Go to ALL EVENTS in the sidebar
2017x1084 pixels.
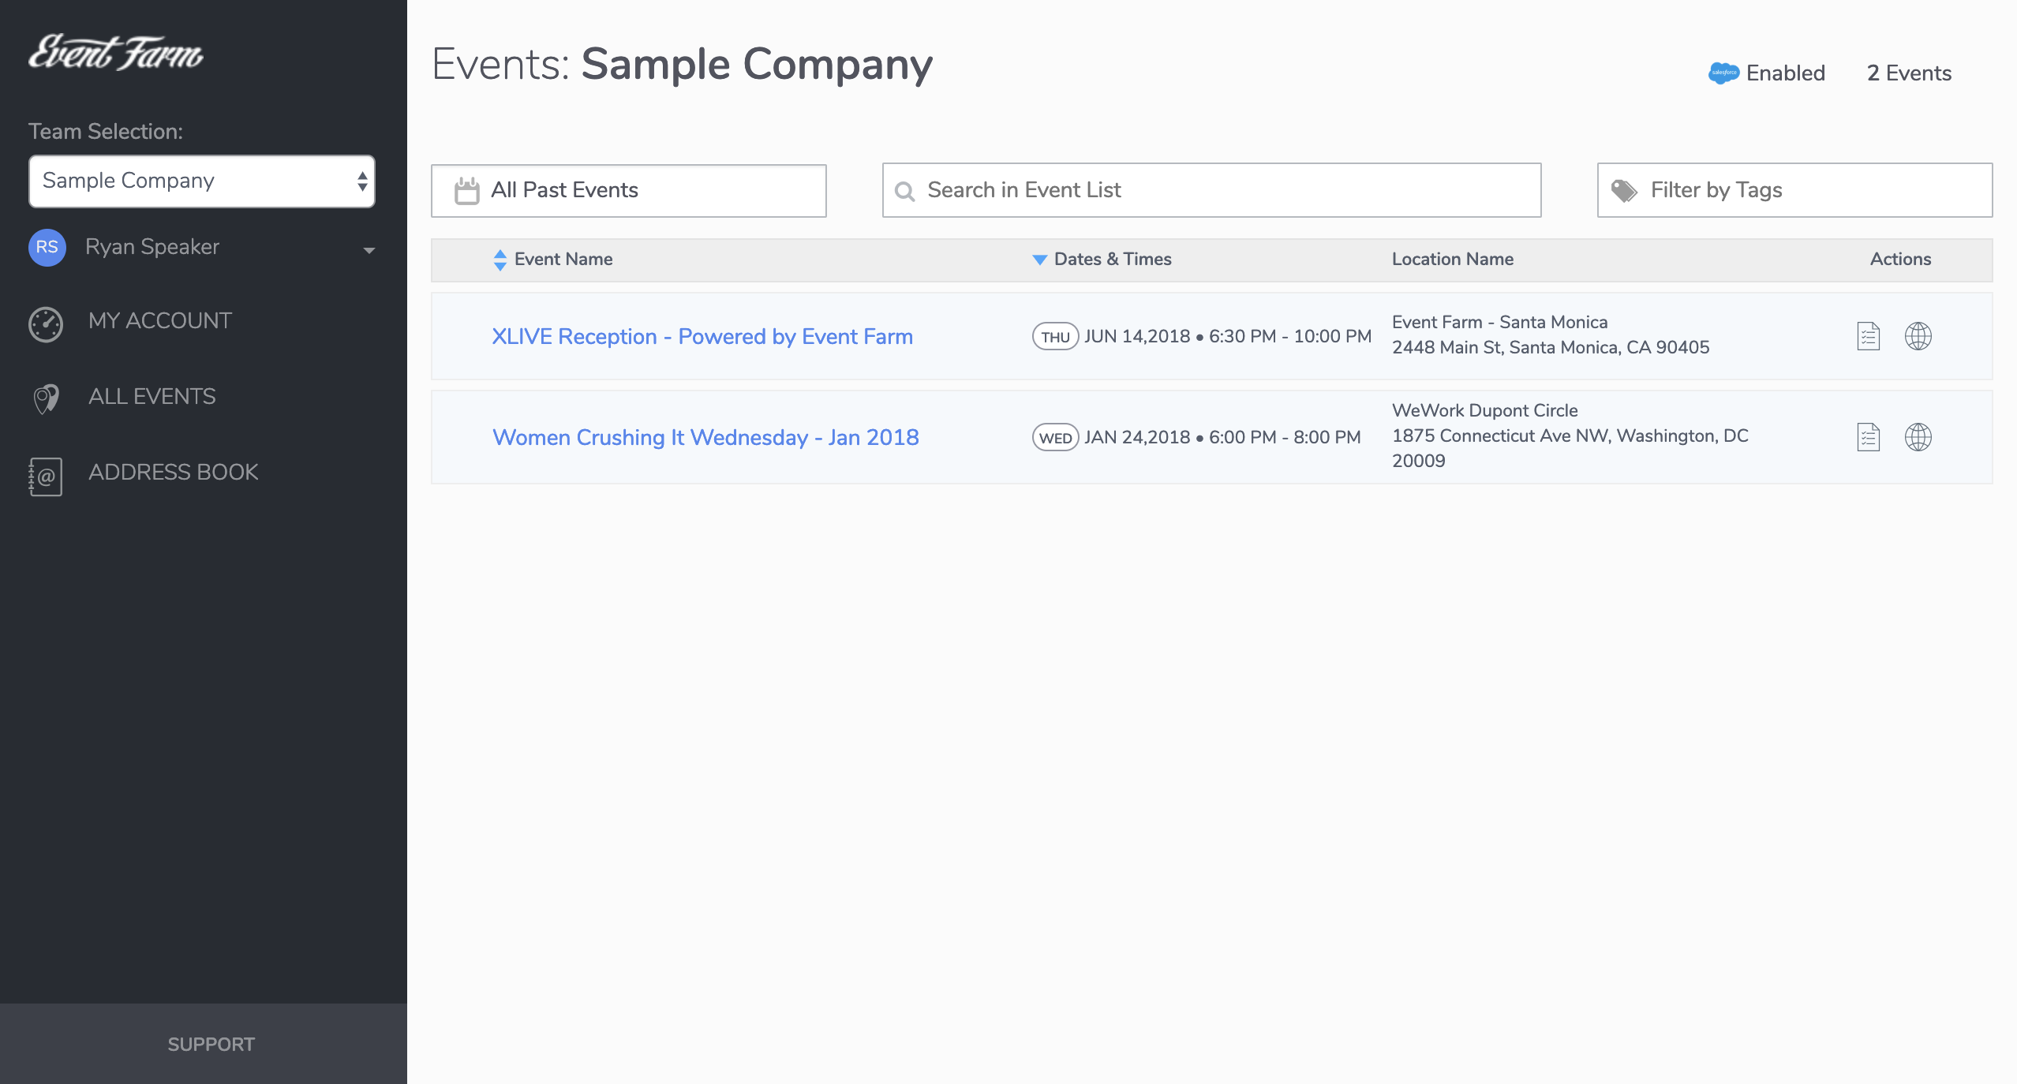[x=152, y=397]
